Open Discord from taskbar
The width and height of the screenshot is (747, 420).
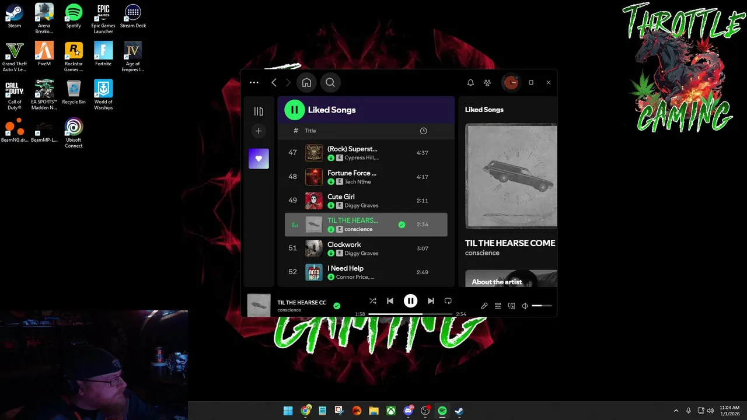(x=408, y=411)
